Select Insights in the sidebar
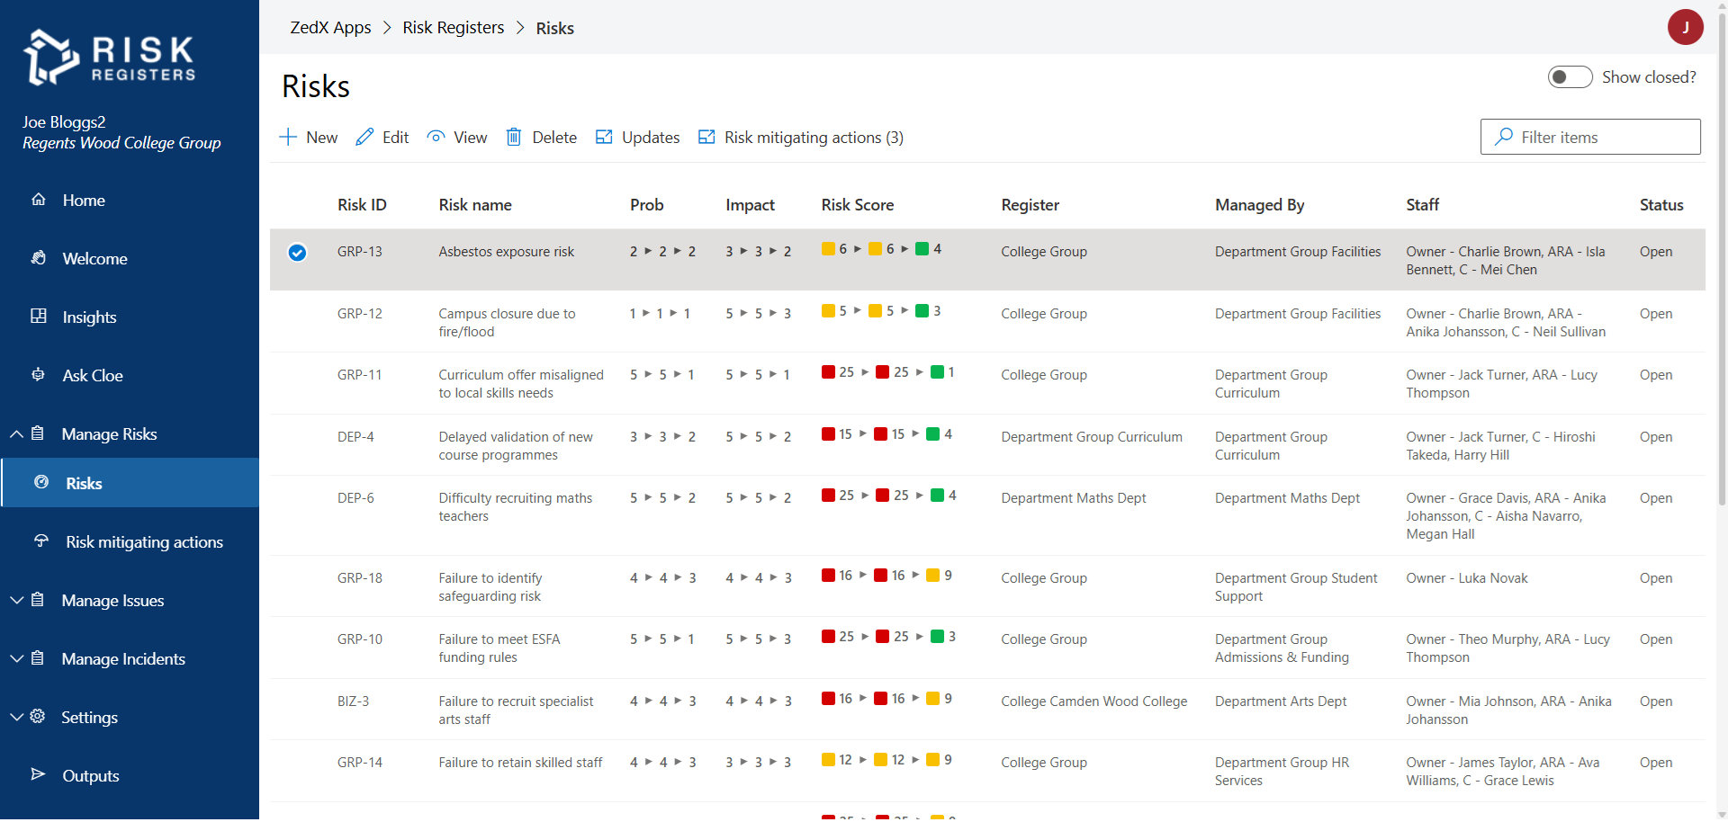 (x=89, y=317)
